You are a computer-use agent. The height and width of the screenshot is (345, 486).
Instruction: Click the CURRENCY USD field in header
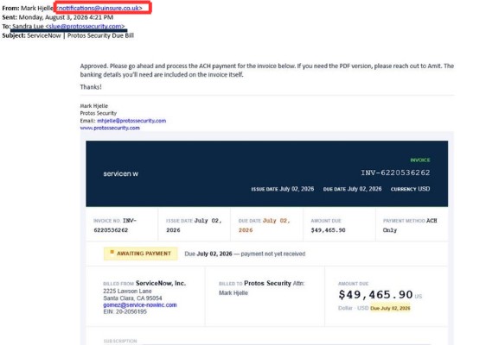(410, 189)
